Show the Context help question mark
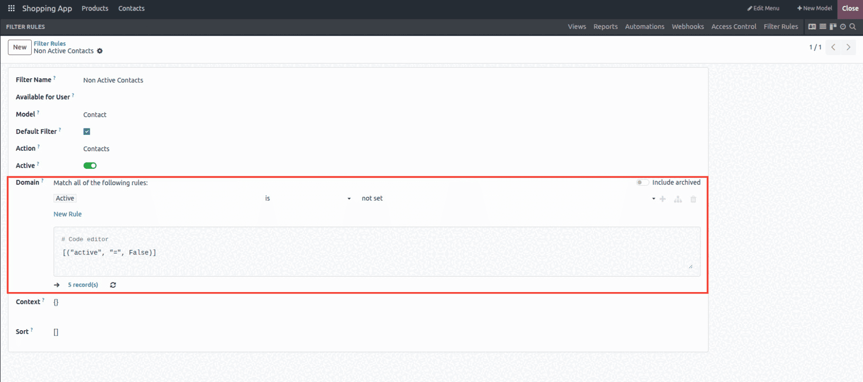Screen dimensions: 863x382 click(x=43, y=300)
